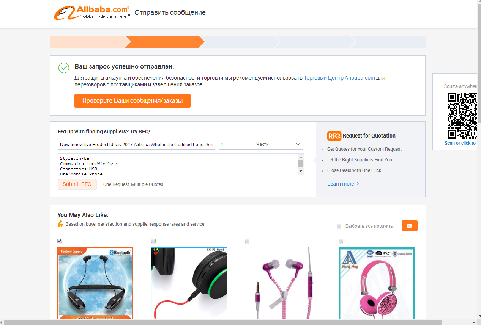Image resolution: width=481 pixels, height=325 pixels.
Task: Click the dropdown arrow of the unit selector
Action: [x=298, y=144]
